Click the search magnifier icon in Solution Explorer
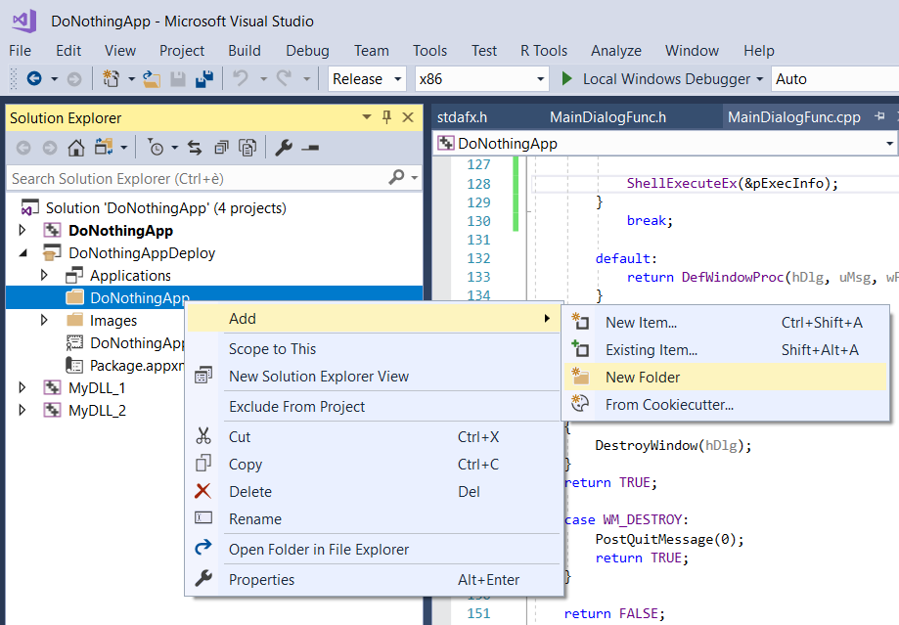Image resolution: width=899 pixels, height=625 pixels. (396, 177)
